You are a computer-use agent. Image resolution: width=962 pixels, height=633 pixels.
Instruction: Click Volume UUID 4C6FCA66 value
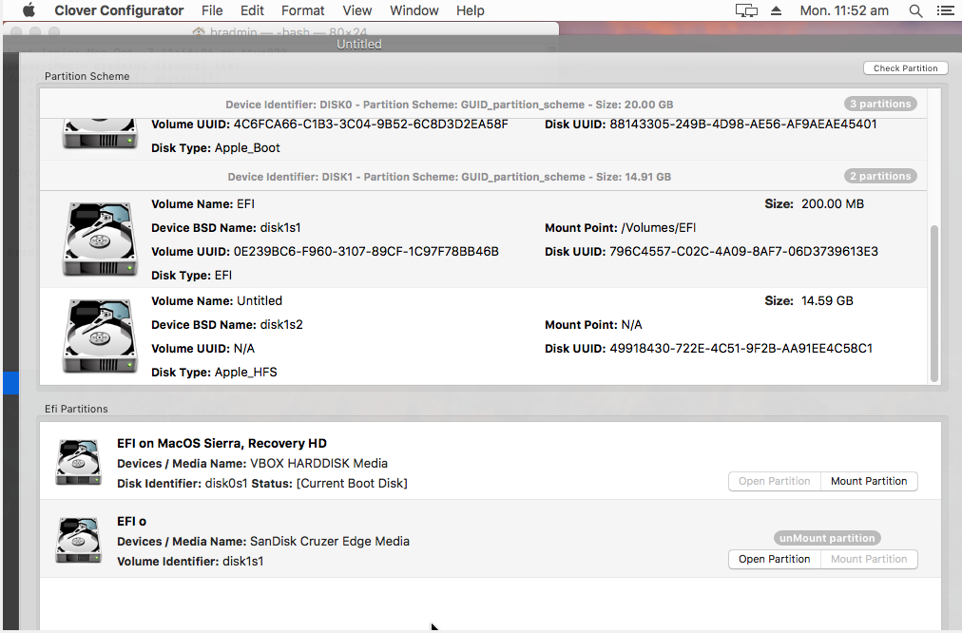[x=371, y=124]
